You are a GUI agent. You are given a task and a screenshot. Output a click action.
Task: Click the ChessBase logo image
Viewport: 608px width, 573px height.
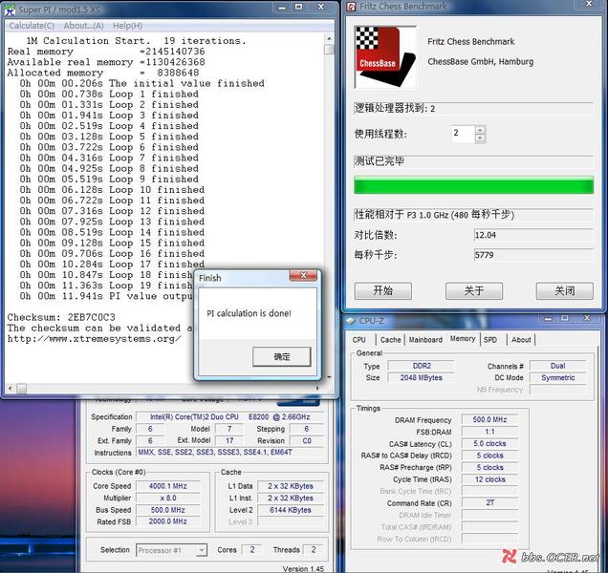(x=385, y=57)
